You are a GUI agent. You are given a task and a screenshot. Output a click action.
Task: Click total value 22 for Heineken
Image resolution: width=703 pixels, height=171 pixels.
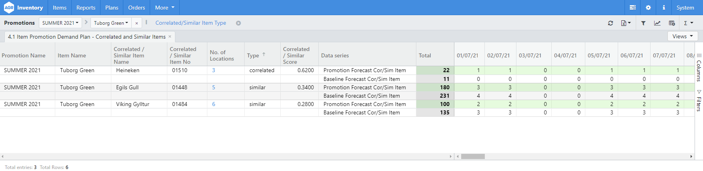pos(435,70)
